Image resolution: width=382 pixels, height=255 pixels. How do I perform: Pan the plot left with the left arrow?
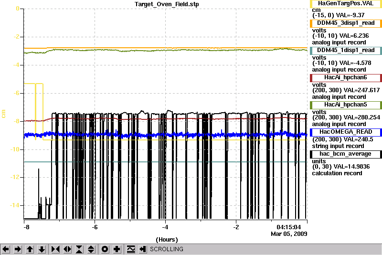6,249
